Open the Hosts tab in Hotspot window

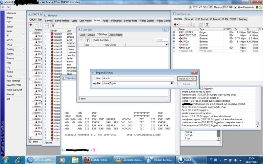pos(105,21)
